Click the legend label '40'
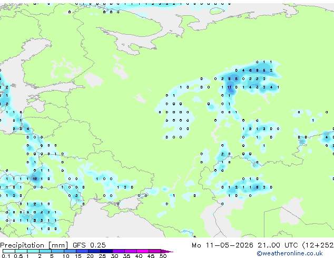The image size is (334, 258). (x=139, y=256)
